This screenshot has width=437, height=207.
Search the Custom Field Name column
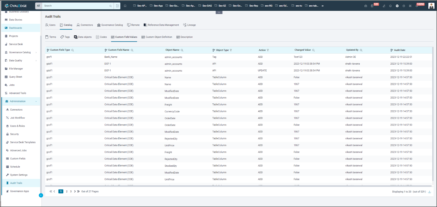132,50
